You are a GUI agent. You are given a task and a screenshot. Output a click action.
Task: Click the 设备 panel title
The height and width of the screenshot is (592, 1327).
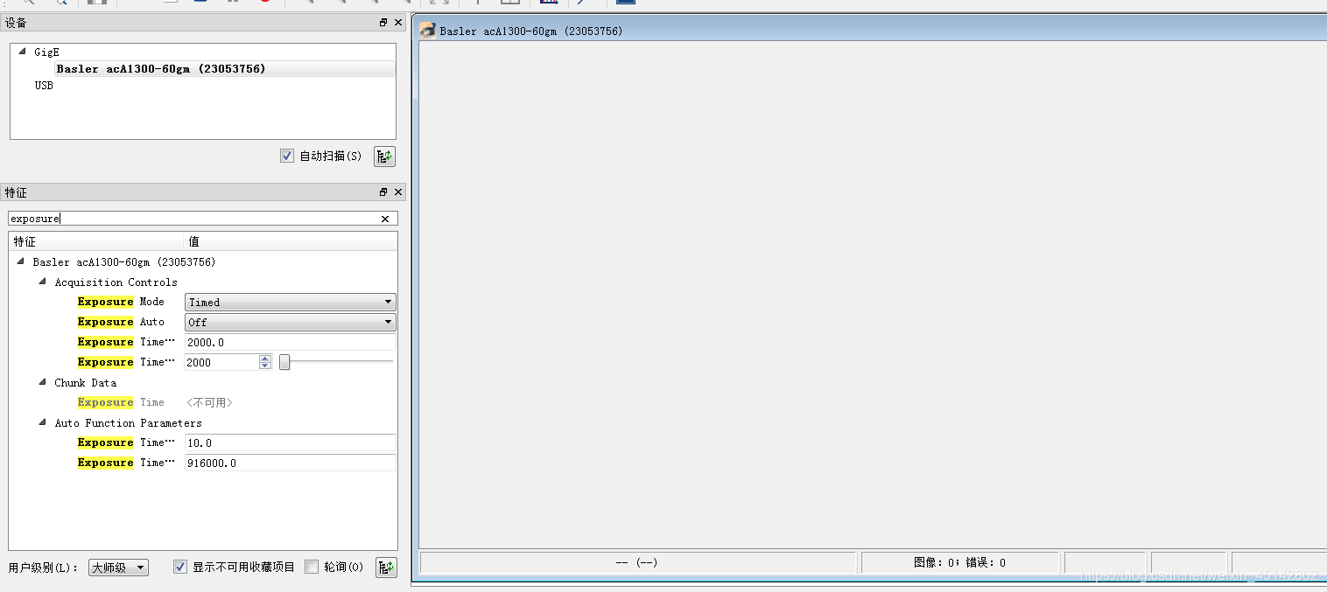[x=16, y=23]
